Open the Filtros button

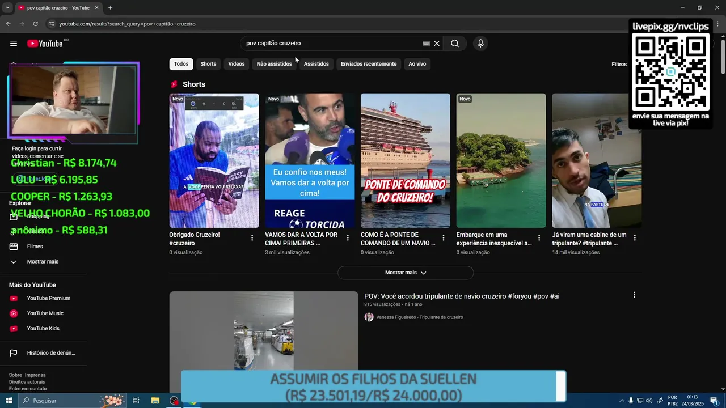point(619,65)
